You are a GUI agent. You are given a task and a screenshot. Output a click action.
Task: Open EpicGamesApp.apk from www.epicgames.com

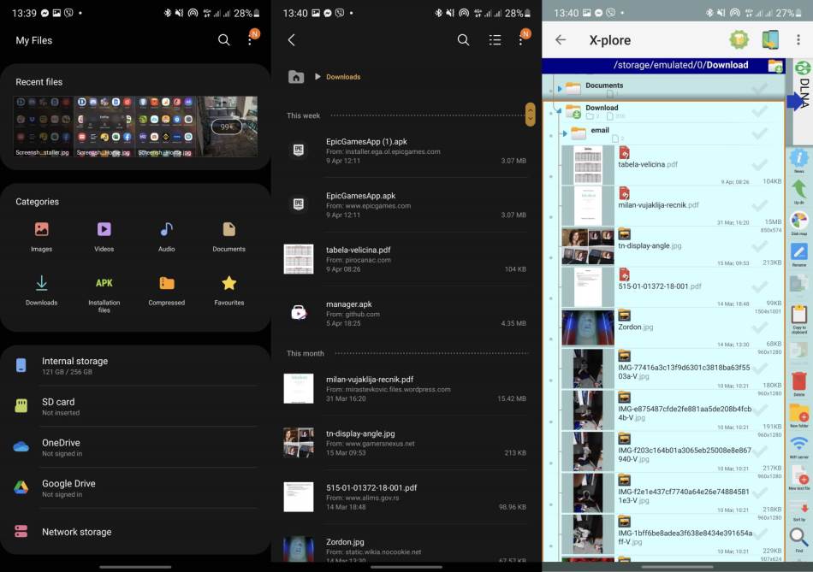(406, 204)
